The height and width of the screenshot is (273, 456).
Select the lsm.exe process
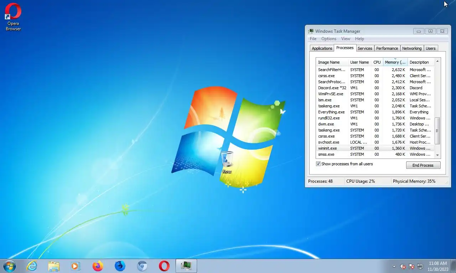click(375, 100)
